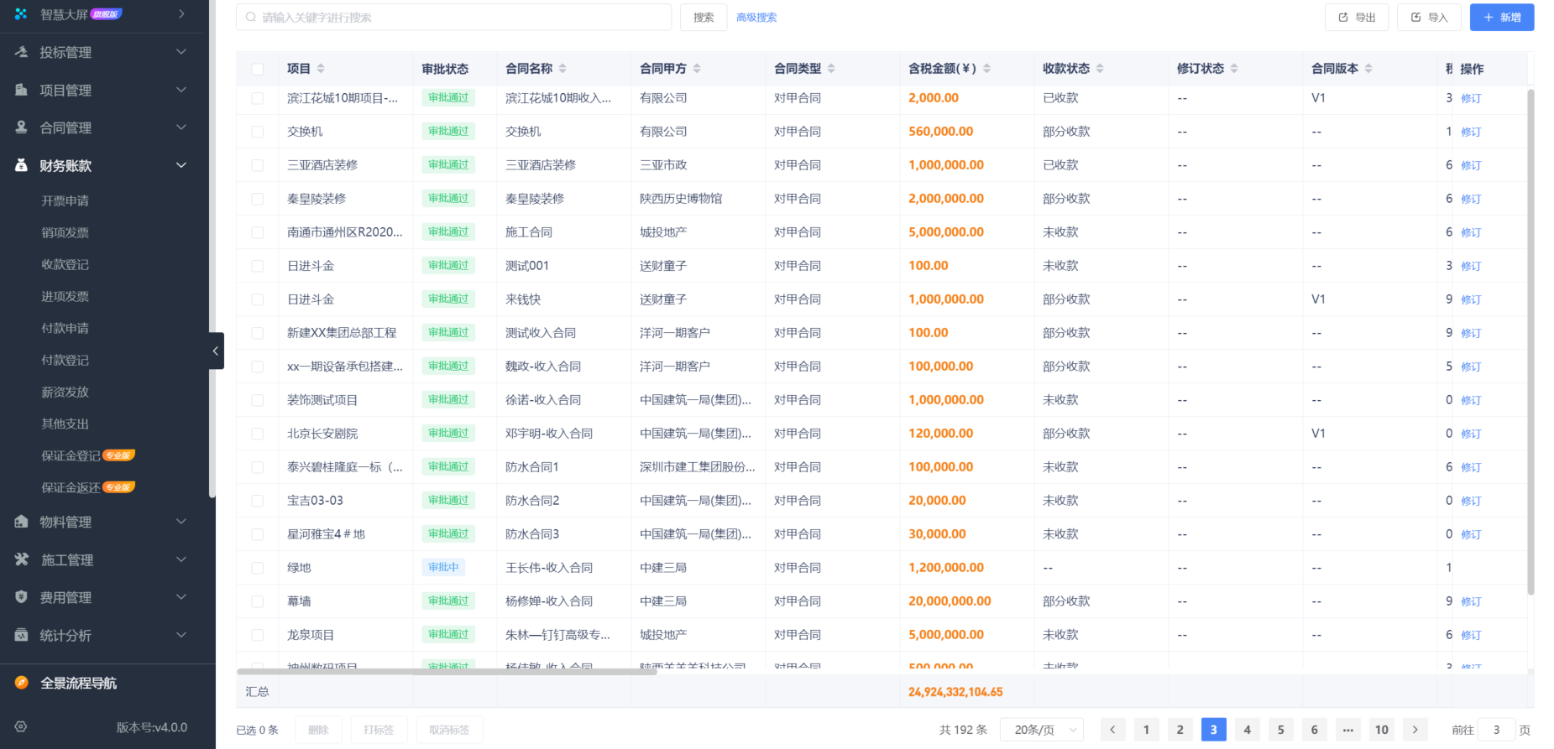Check the 绿地 row checkbox

tap(257, 568)
